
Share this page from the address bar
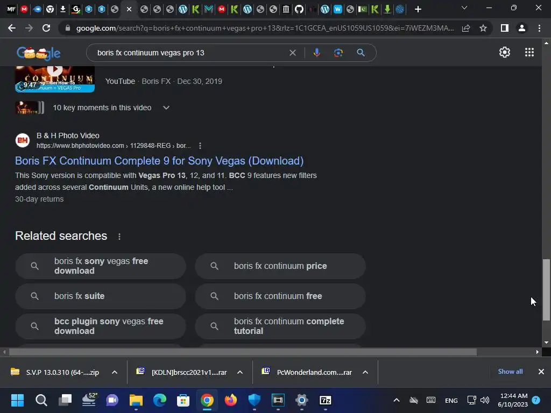[466, 28]
